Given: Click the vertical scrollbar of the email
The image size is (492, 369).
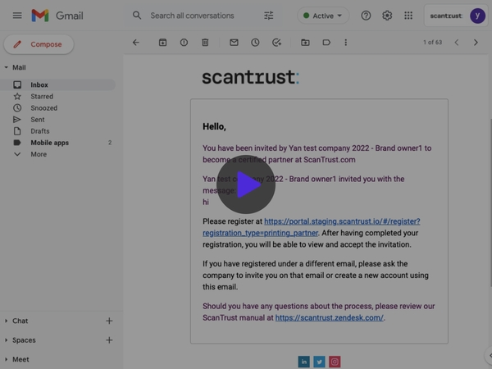Looking at the screenshot, I should pyautogui.click(x=490, y=203).
